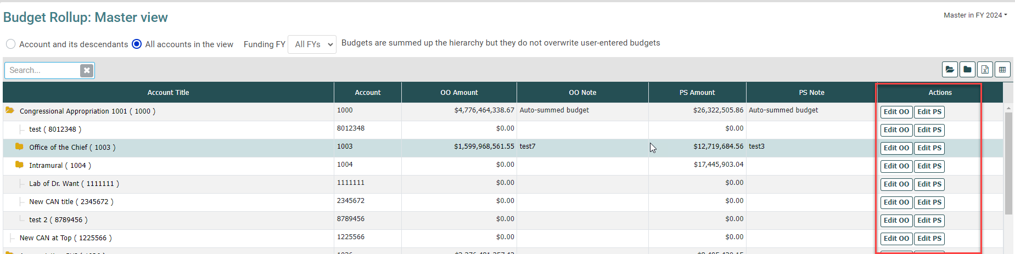Open the Funding FY dropdown

[x=312, y=44]
